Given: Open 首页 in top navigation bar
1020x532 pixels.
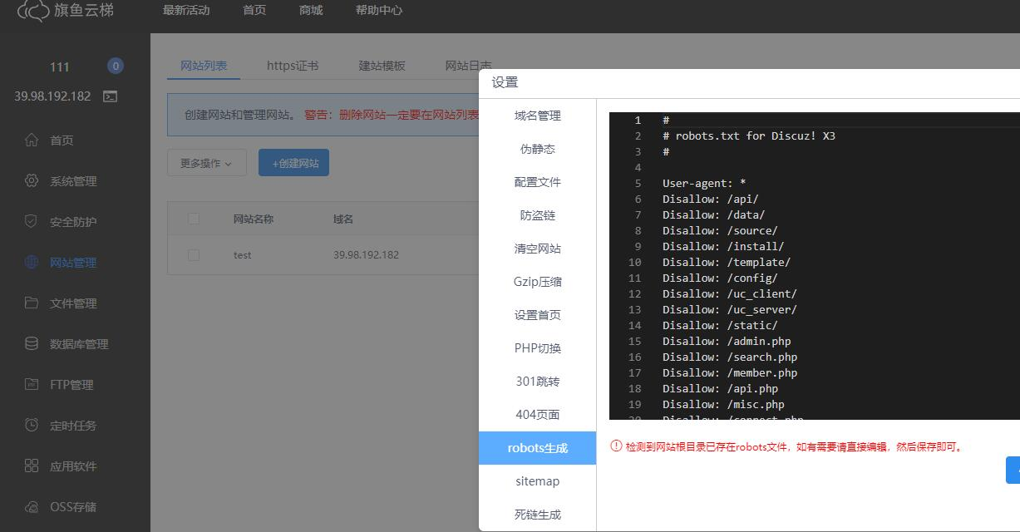Looking at the screenshot, I should point(254,11).
